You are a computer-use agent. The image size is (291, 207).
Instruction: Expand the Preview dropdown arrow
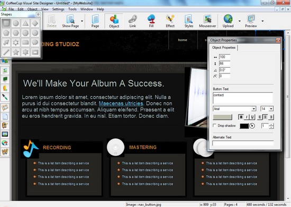click(262, 21)
